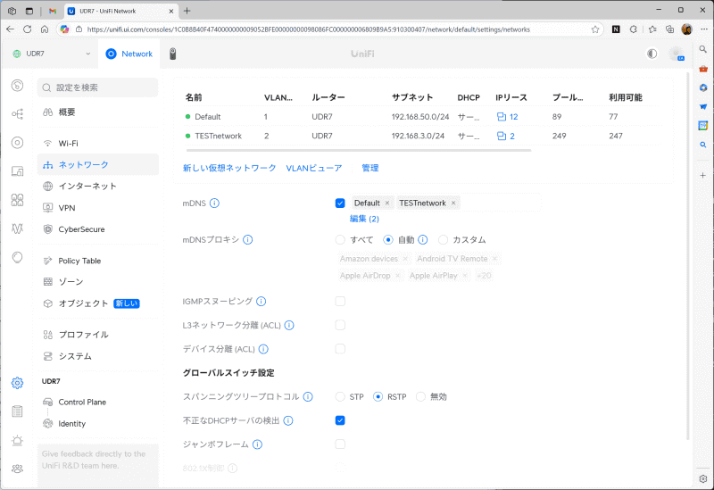714x490 pixels.
Task: Click the UniFi user avatar icon
Action: pyautogui.click(x=677, y=54)
